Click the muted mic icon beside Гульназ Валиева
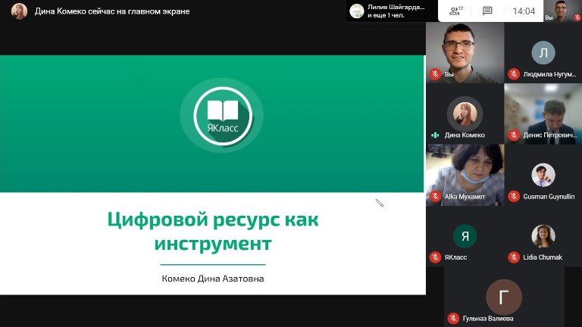 [x=453, y=319]
